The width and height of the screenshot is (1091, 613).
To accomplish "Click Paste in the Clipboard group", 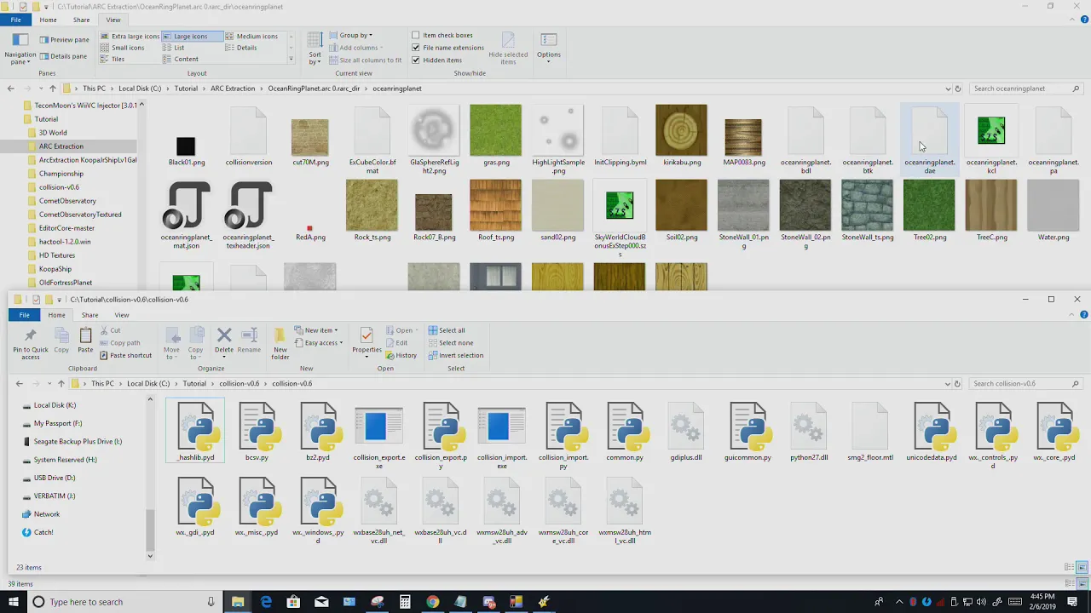I will click(x=85, y=341).
